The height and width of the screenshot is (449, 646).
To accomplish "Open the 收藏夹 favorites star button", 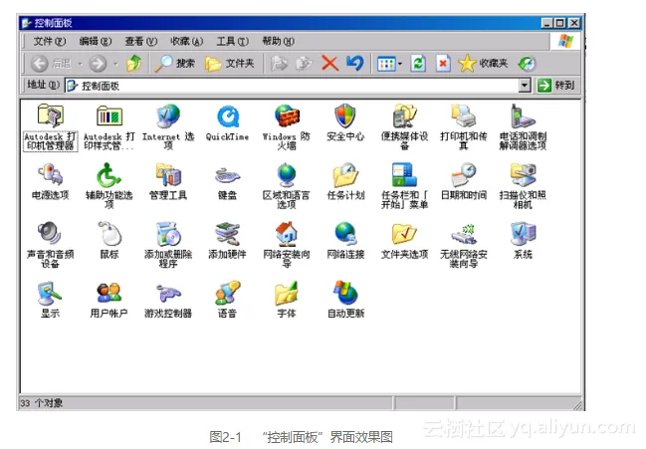I will coord(483,64).
